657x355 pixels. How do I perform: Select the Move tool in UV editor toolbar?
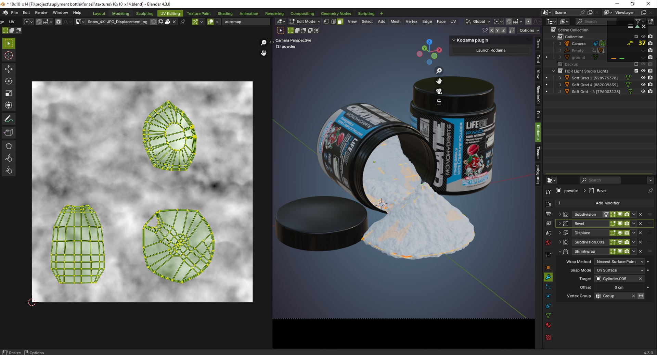tap(9, 69)
